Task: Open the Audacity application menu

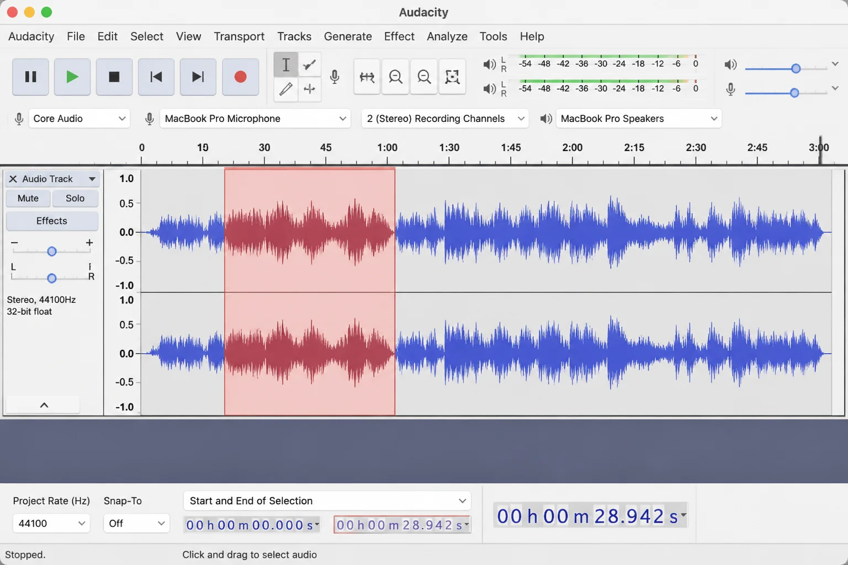Action: (x=31, y=36)
